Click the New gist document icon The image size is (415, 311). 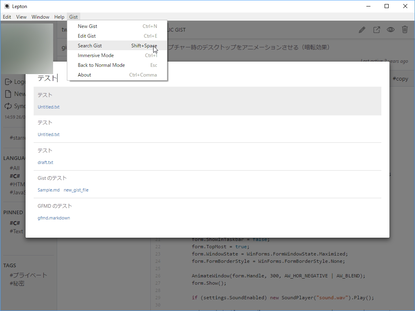(x=8, y=94)
